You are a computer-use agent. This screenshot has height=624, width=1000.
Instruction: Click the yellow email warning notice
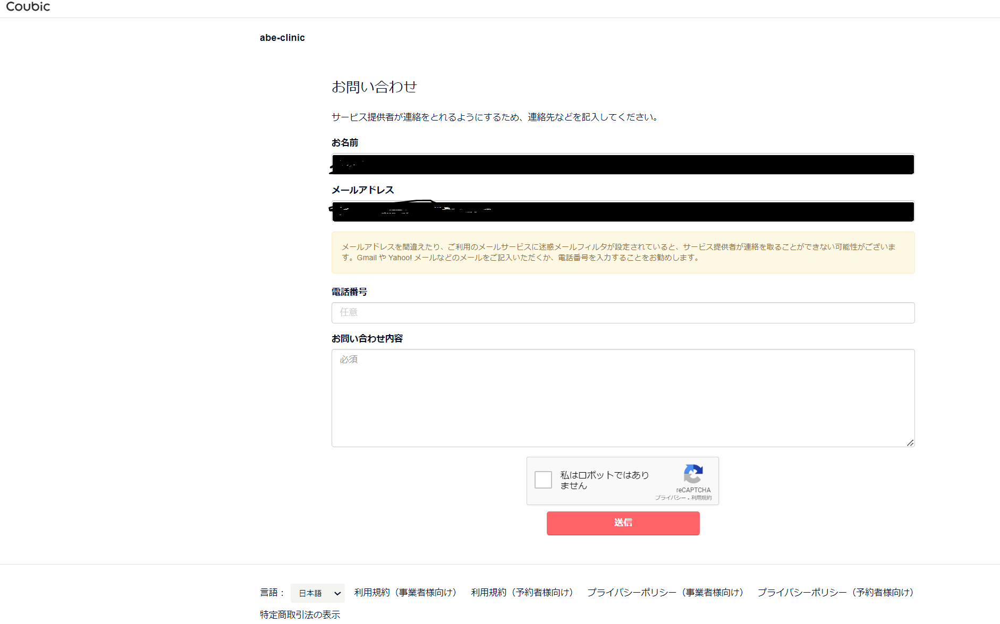coord(623,252)
